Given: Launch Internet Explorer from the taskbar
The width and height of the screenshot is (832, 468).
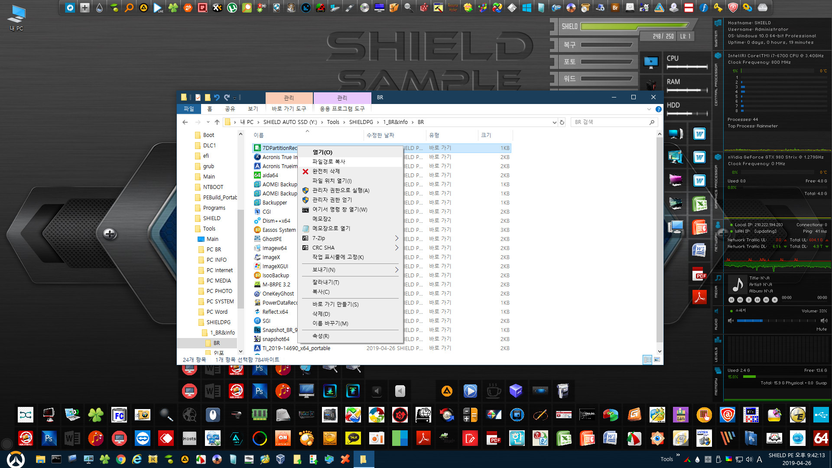Looking at the screenshot, I should 137,459.
